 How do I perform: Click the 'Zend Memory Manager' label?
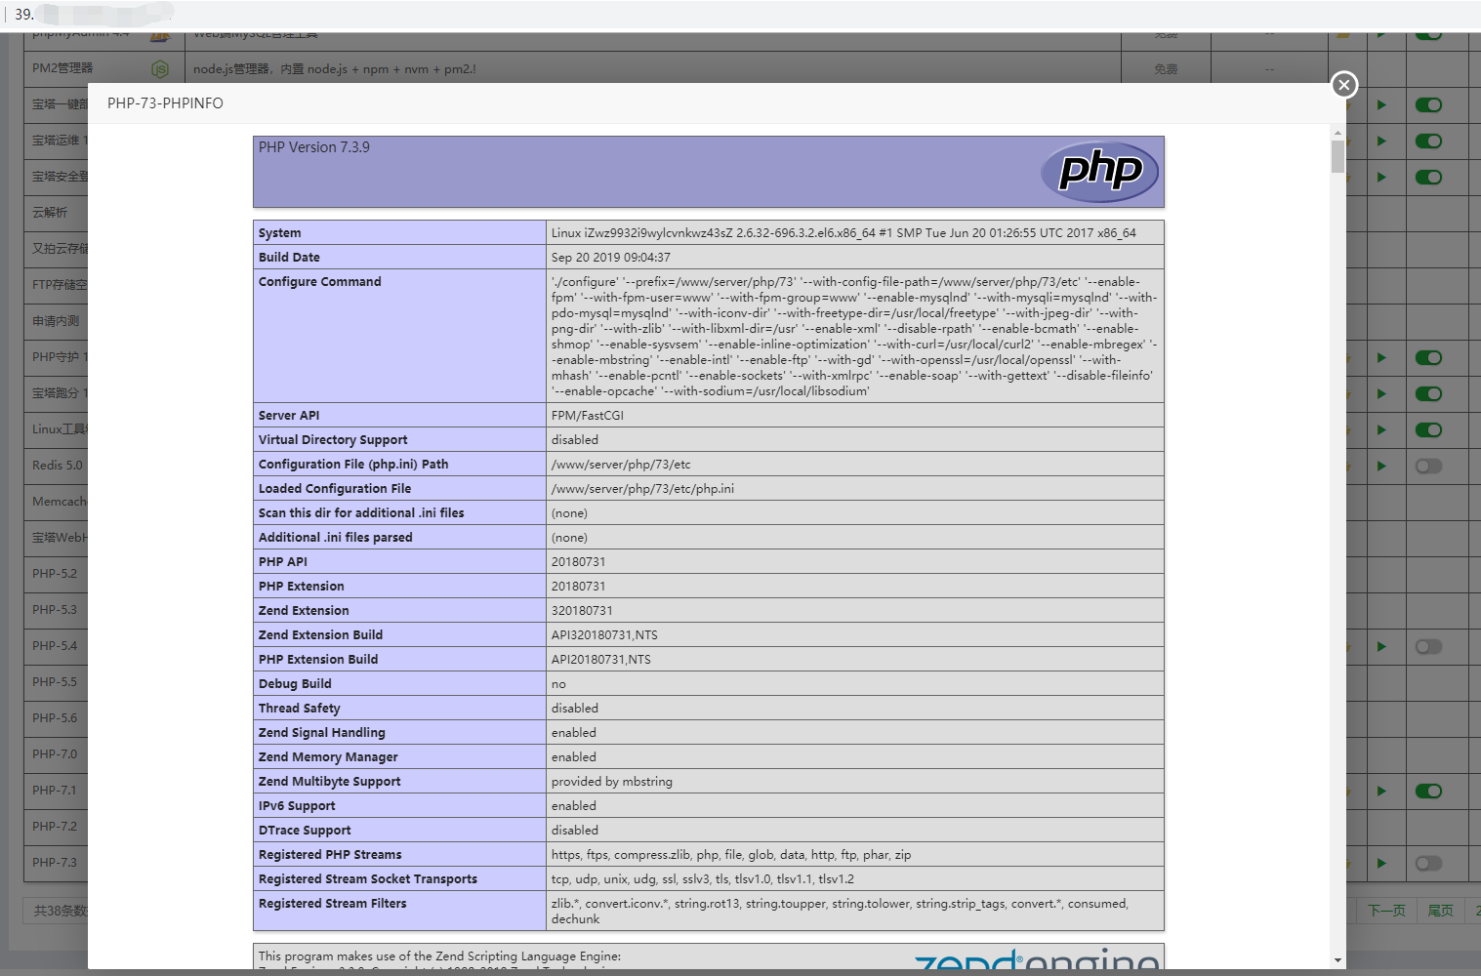coord(328,757)
